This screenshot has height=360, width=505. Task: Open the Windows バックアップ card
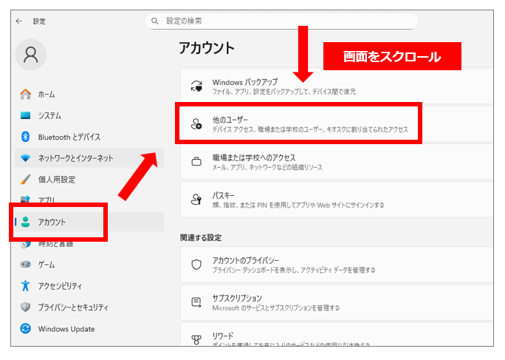337,86
